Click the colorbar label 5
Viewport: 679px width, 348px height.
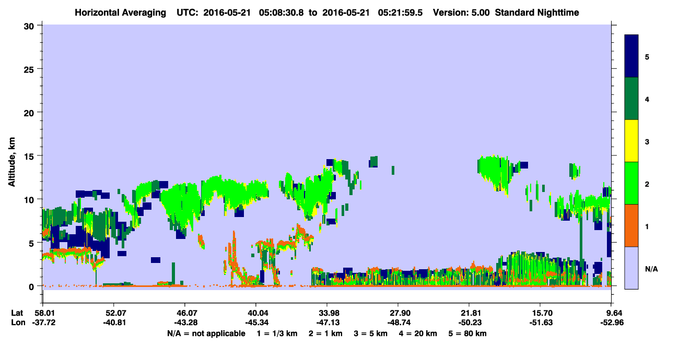click(x=647, y=56)
